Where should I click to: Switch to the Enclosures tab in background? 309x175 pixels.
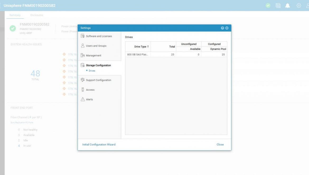tap(37, 15)
